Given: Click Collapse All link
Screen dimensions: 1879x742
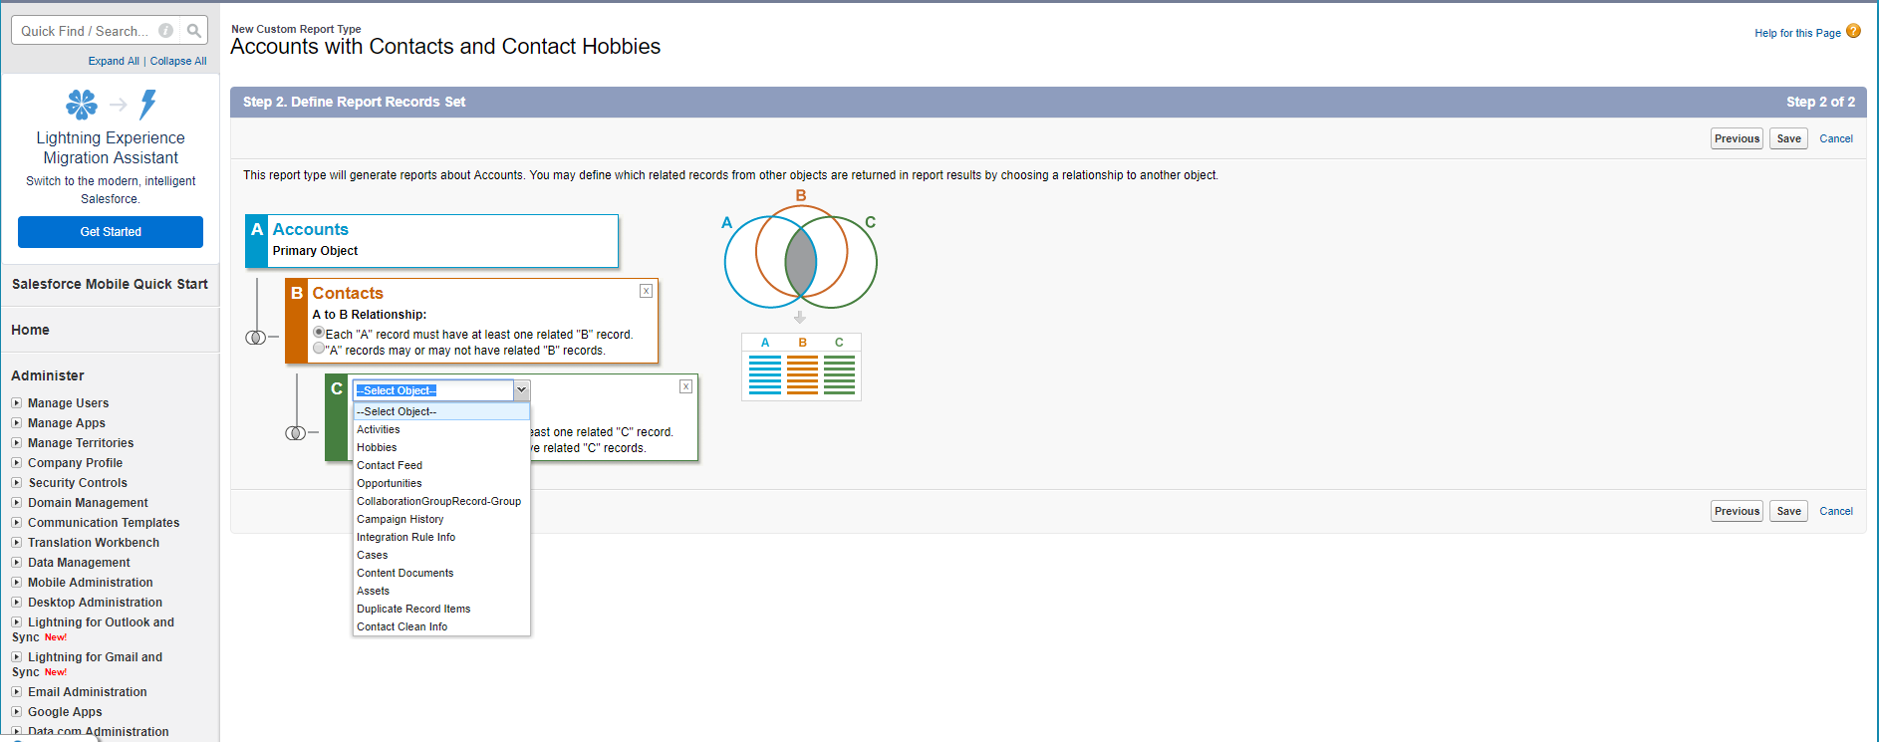Looking at the screenshot, I should (x=178, y=61).
